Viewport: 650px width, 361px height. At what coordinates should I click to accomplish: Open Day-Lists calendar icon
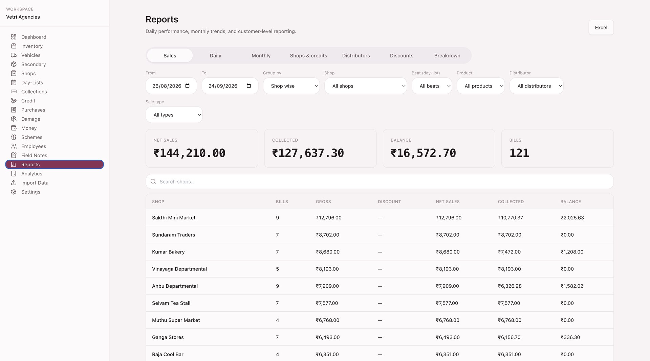coord(14,82)
